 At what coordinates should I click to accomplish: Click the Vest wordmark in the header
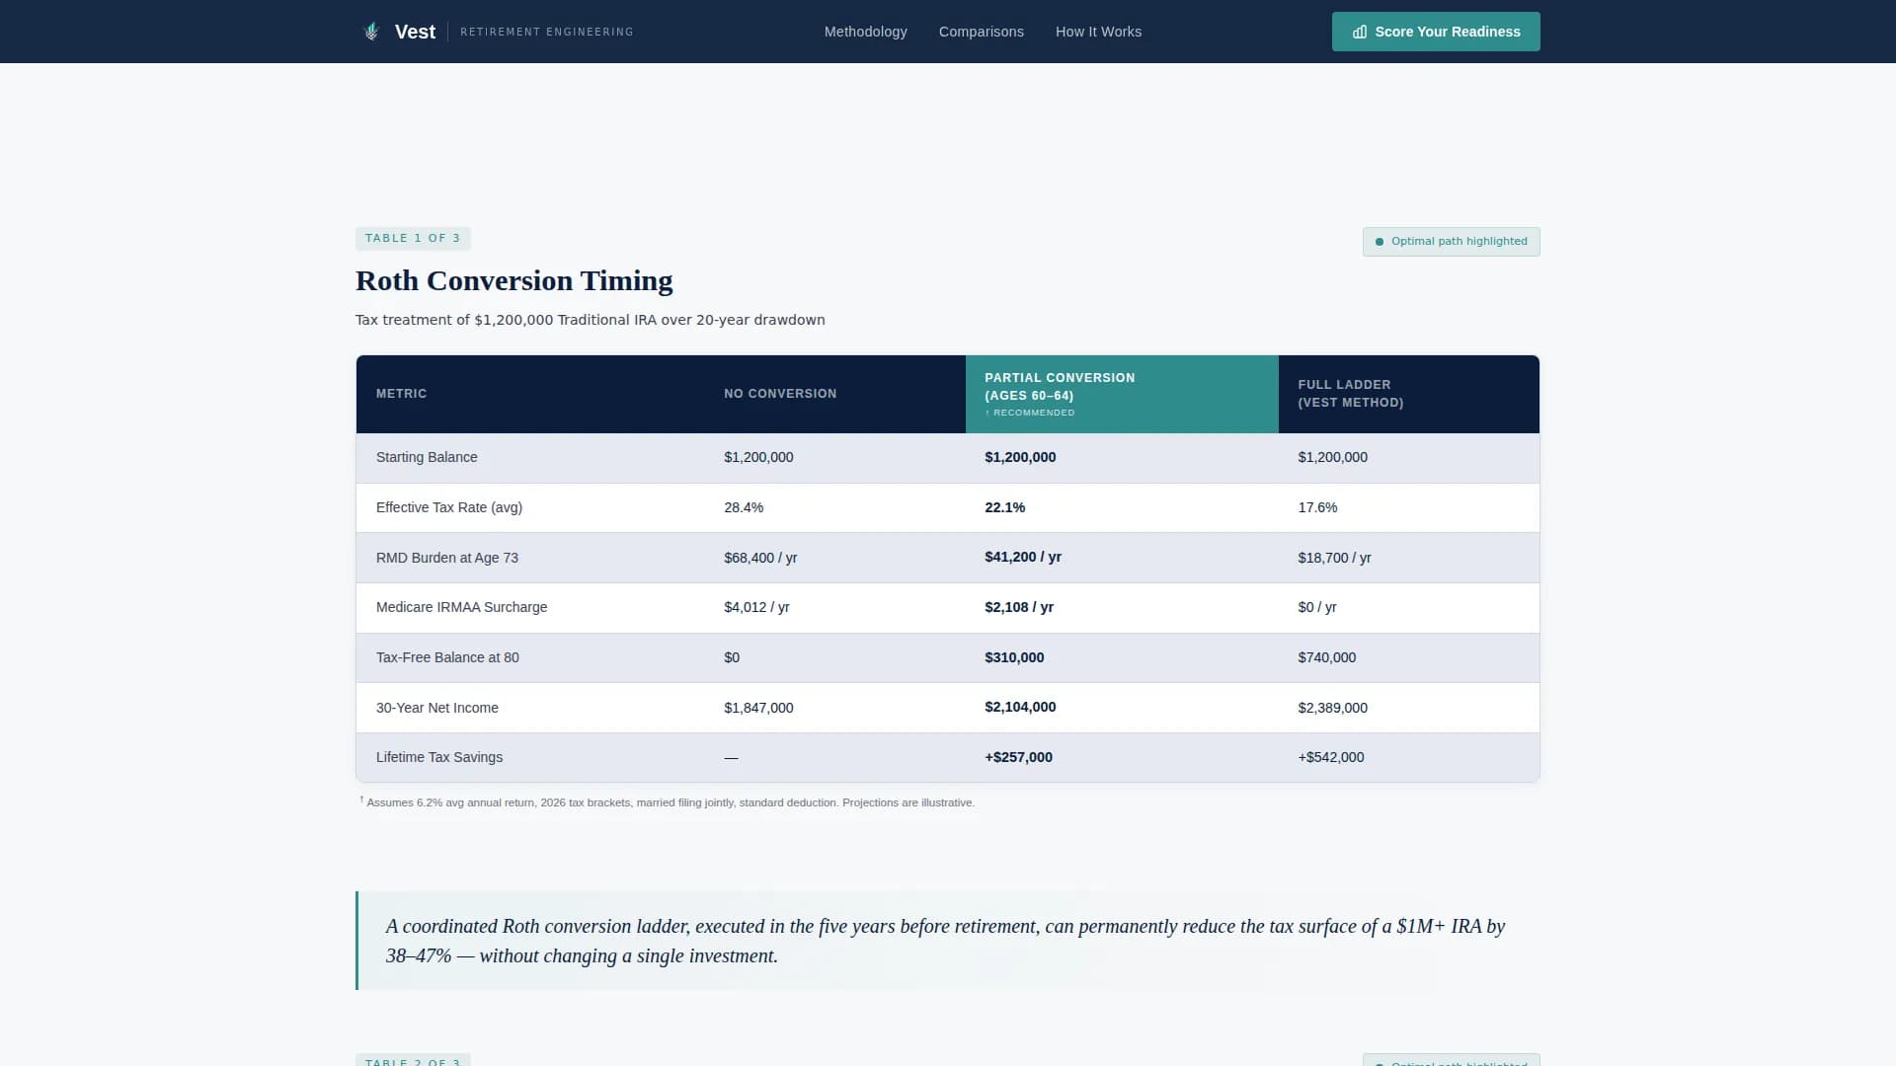tap(415, 31)
